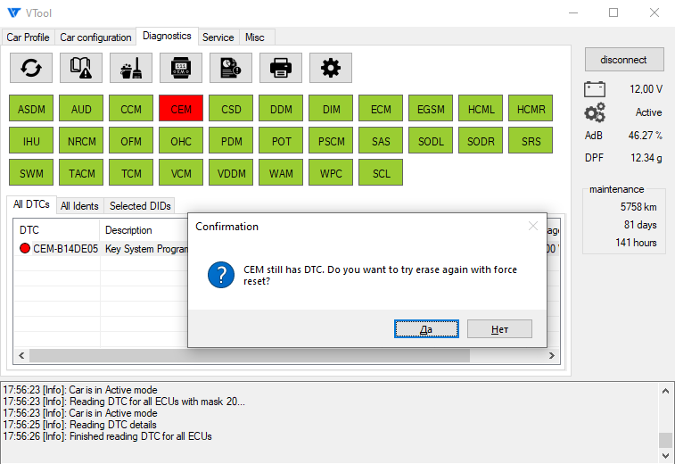Open the Selected DIDs tab
Viewport: 675px width, 464px height.
139,206
